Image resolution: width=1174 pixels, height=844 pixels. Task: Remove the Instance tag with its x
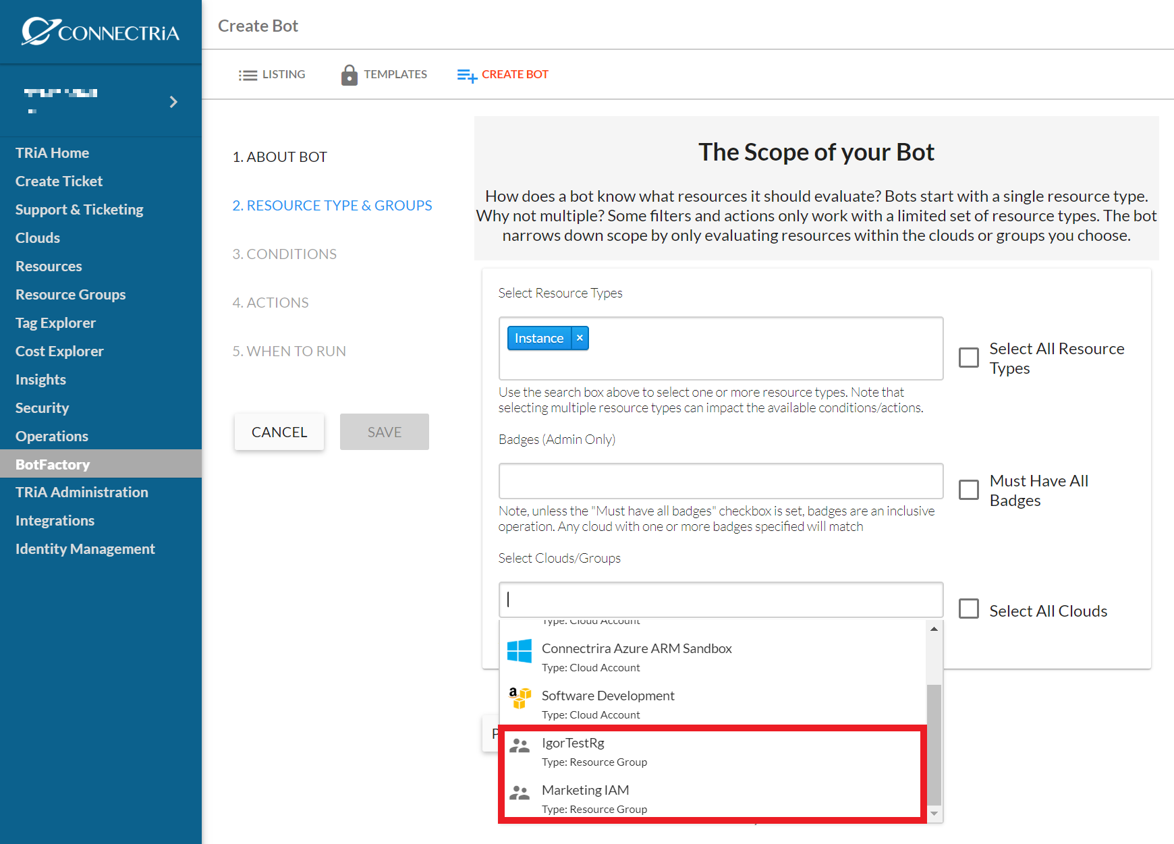580,338
